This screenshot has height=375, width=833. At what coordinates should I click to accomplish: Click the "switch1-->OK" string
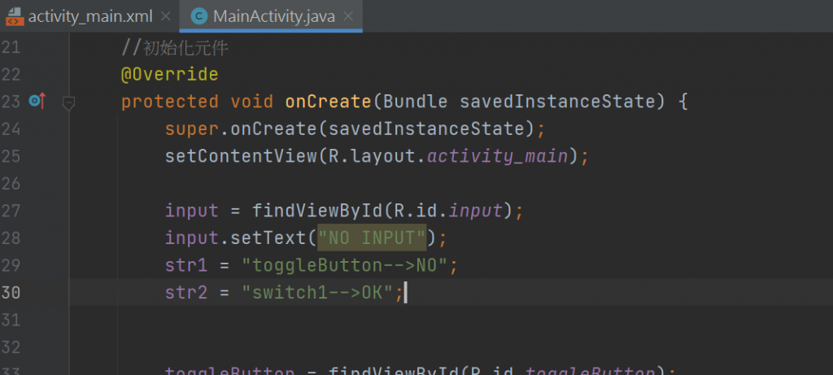[316, 292]
